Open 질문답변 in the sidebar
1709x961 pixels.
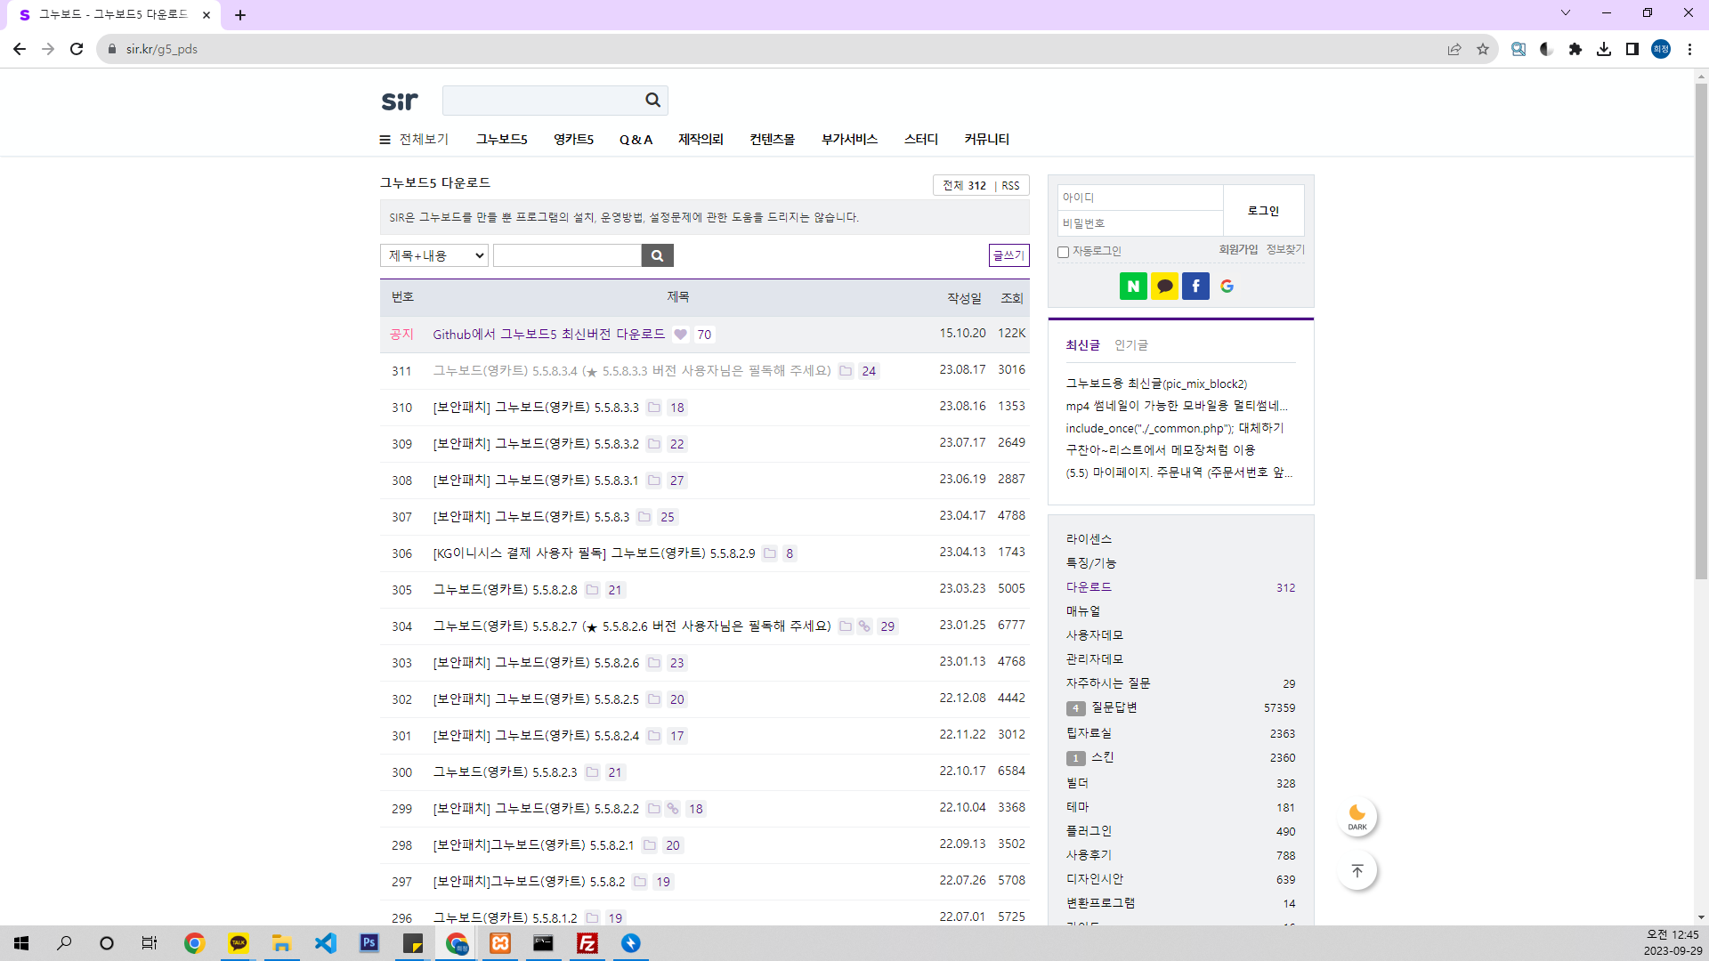point(1114,707)
